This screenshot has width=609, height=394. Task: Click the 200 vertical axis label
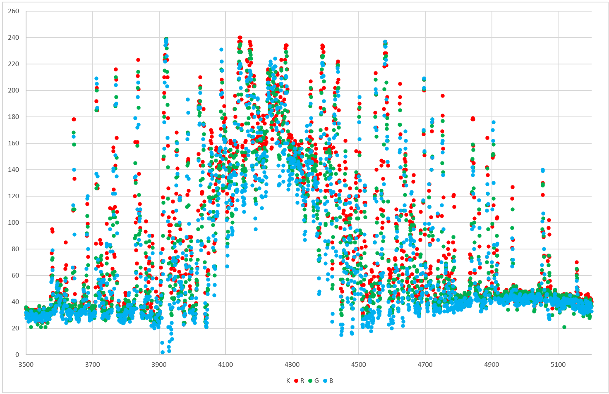(14, 90)
